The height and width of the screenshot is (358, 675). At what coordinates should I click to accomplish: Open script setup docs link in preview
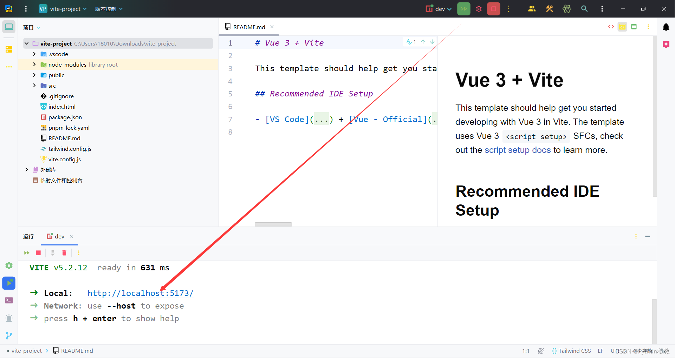click(x=518, y=150)
